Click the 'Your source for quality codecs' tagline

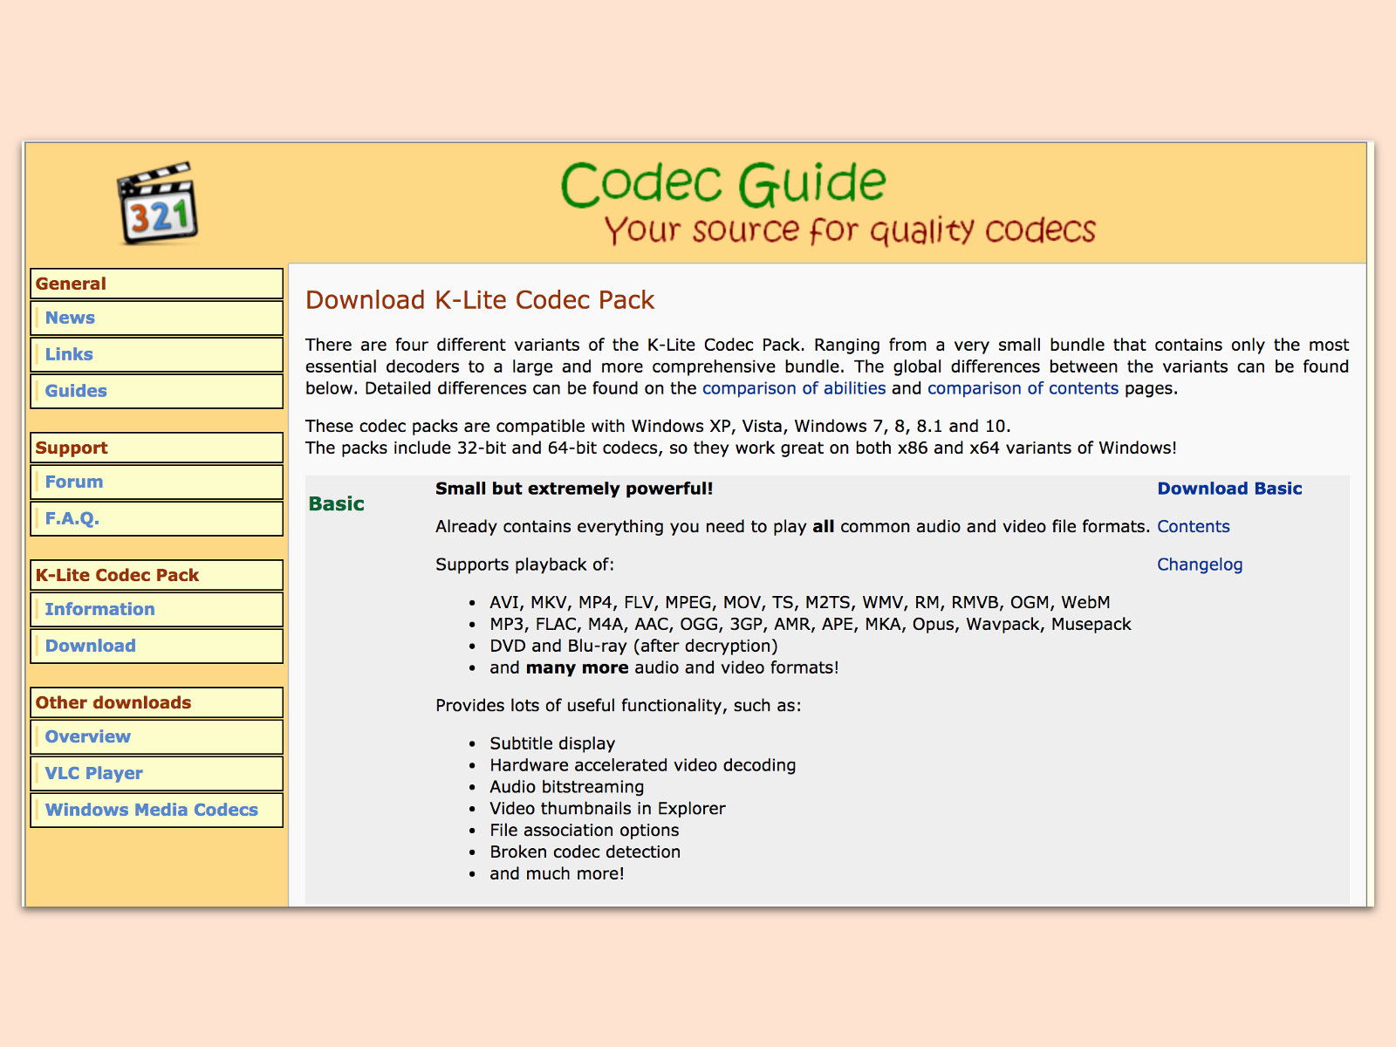click(x=850, y=229)
